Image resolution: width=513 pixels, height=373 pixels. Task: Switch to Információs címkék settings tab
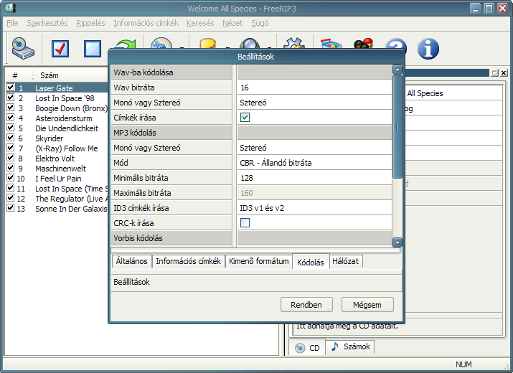click(188, 261)
